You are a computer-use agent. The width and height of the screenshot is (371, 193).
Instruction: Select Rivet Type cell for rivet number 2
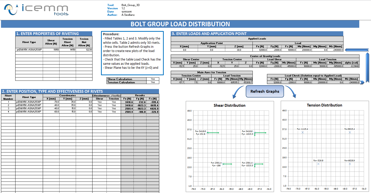[x=29, y=105]
